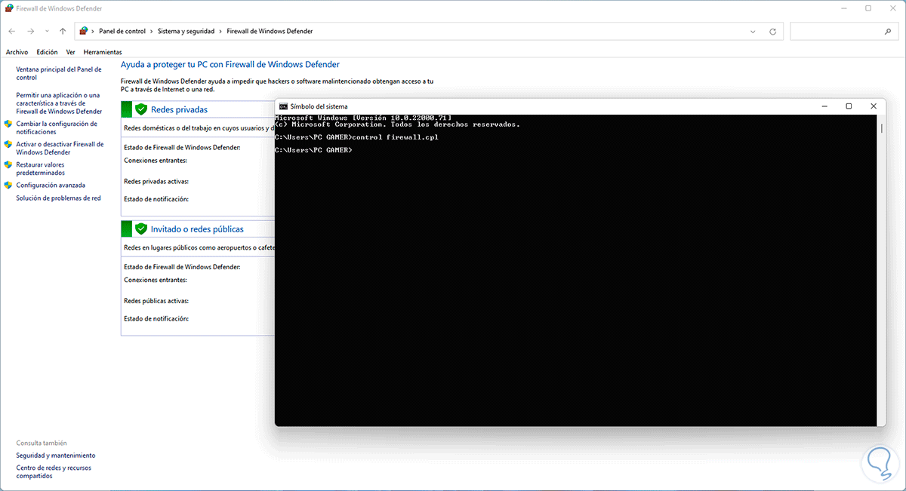The width and height of the screenshot is (906, 491).
Task: Close the Firewall de Windows Defender window
Action: coord(892,8)
